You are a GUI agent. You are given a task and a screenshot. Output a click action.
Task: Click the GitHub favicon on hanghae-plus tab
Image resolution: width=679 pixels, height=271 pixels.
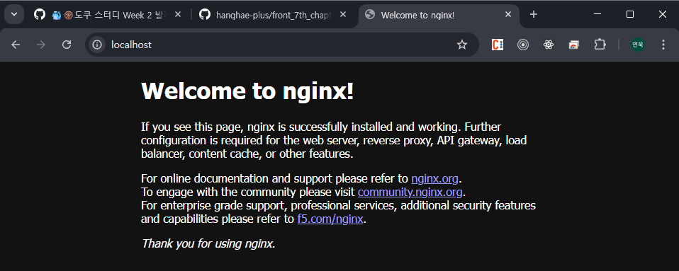204,15
